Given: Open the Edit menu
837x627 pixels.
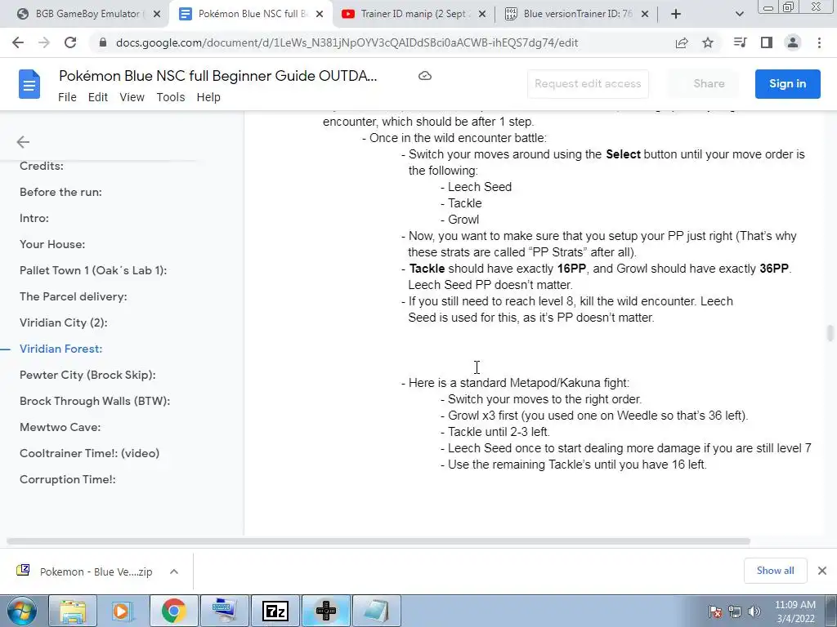Looking at the screenshot, I should coord(98,97).
